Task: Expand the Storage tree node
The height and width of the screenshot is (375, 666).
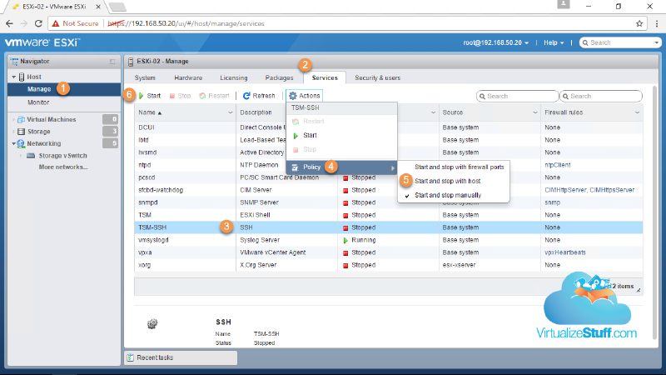Action: pyautogui.click(x=13, y=132)
